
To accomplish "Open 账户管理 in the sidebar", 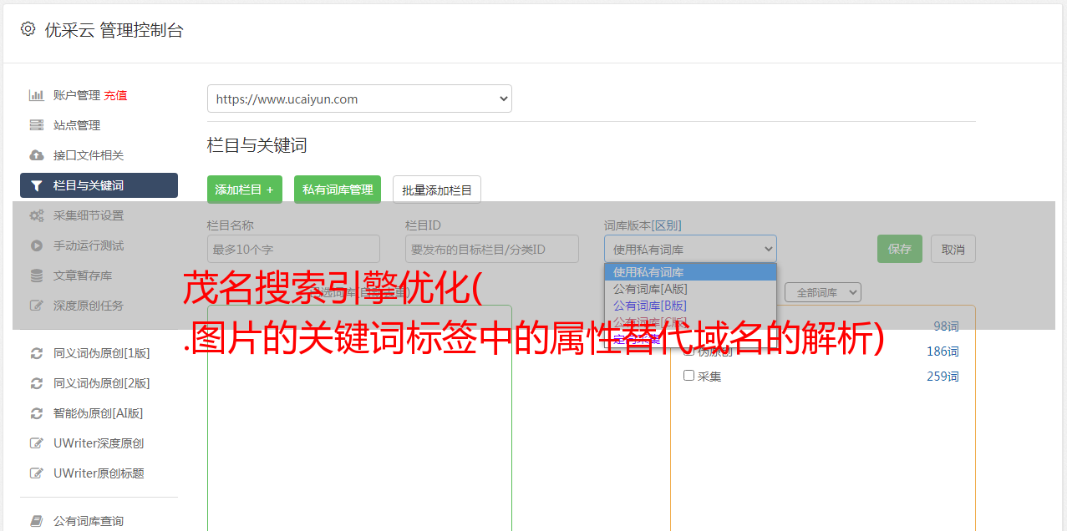I will [x=77, y=95].
